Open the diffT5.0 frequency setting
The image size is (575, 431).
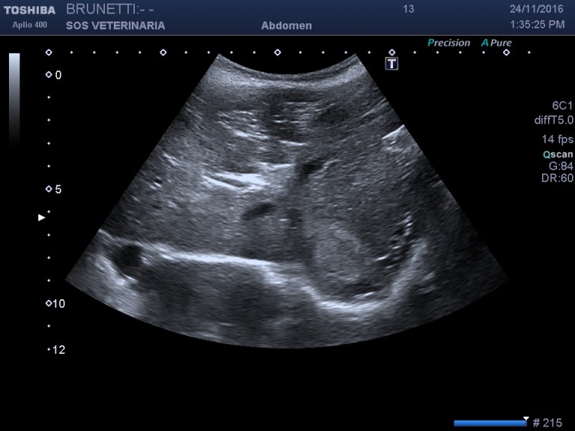[x=553, y=120]
